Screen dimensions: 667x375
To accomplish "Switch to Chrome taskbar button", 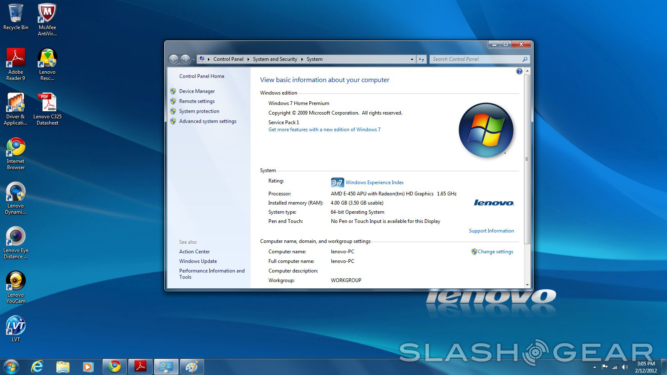I will (x=115, y=367).
